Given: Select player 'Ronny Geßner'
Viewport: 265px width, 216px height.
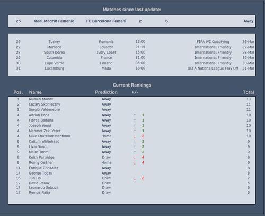Looking at the screenshot, I should pyautogui.click(x=41, y=163).
